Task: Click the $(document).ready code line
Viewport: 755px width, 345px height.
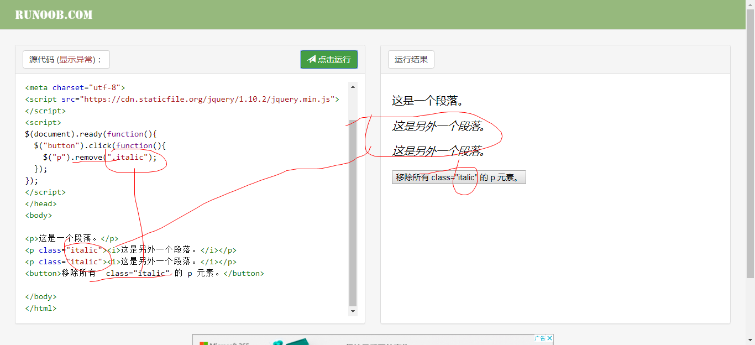Action: point(91,134)
